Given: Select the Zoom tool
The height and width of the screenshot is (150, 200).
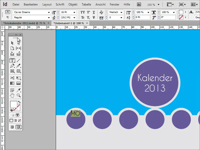Looking at the screenshot, I should (x=18, y=95).
